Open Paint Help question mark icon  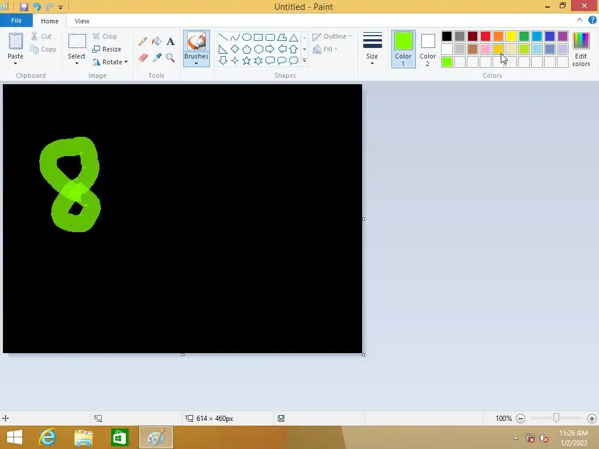(593, 20)
